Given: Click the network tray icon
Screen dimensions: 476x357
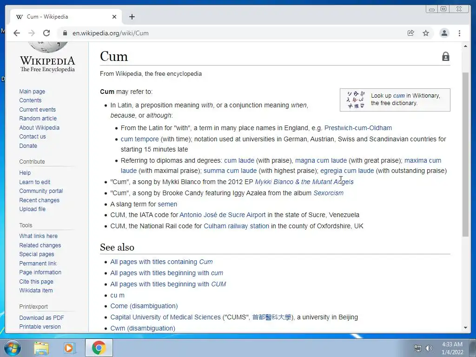Looking at the screenshot, I should click(x=418, y=348).
